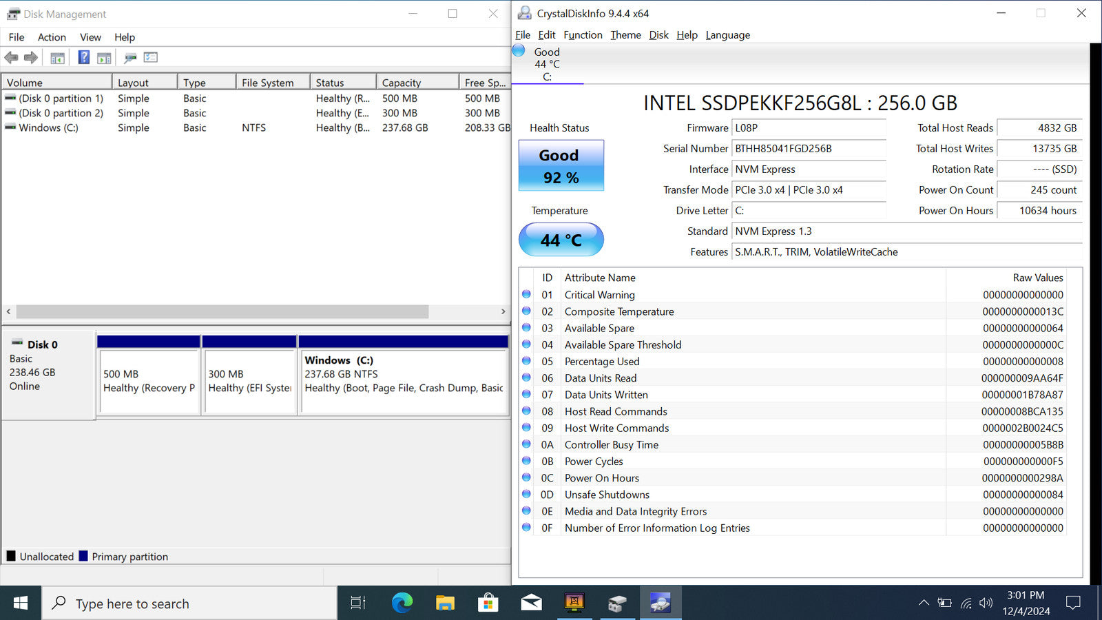Screen dimensions: 1102x620
Task: Open the Function menu in CrystalDiskInfo
Action: [x=583, y=35]
